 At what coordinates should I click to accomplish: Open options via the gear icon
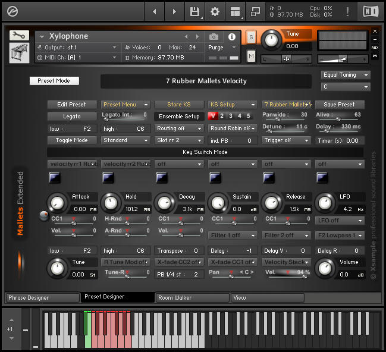point(215,11)
